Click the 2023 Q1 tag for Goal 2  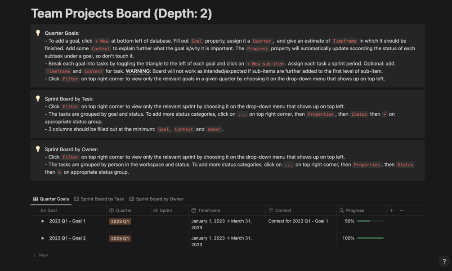click(x=120, y=238)
